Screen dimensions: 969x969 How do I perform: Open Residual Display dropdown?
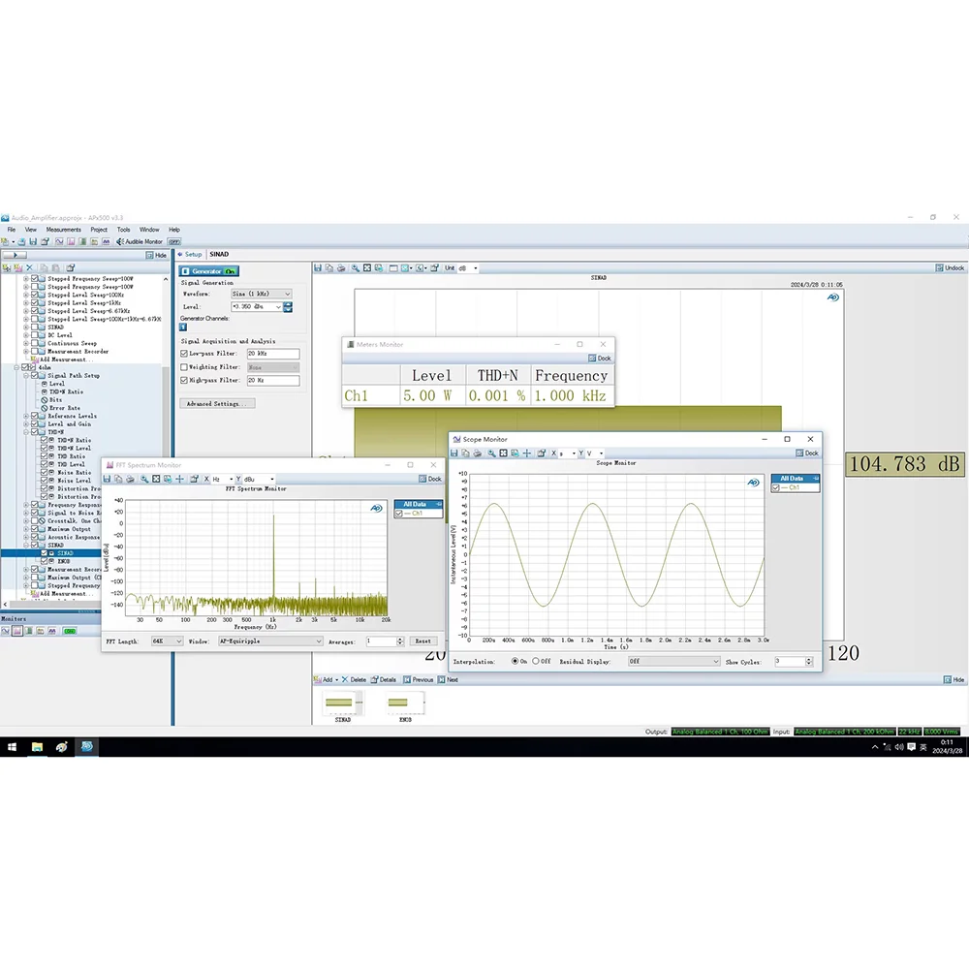(673, 661)
